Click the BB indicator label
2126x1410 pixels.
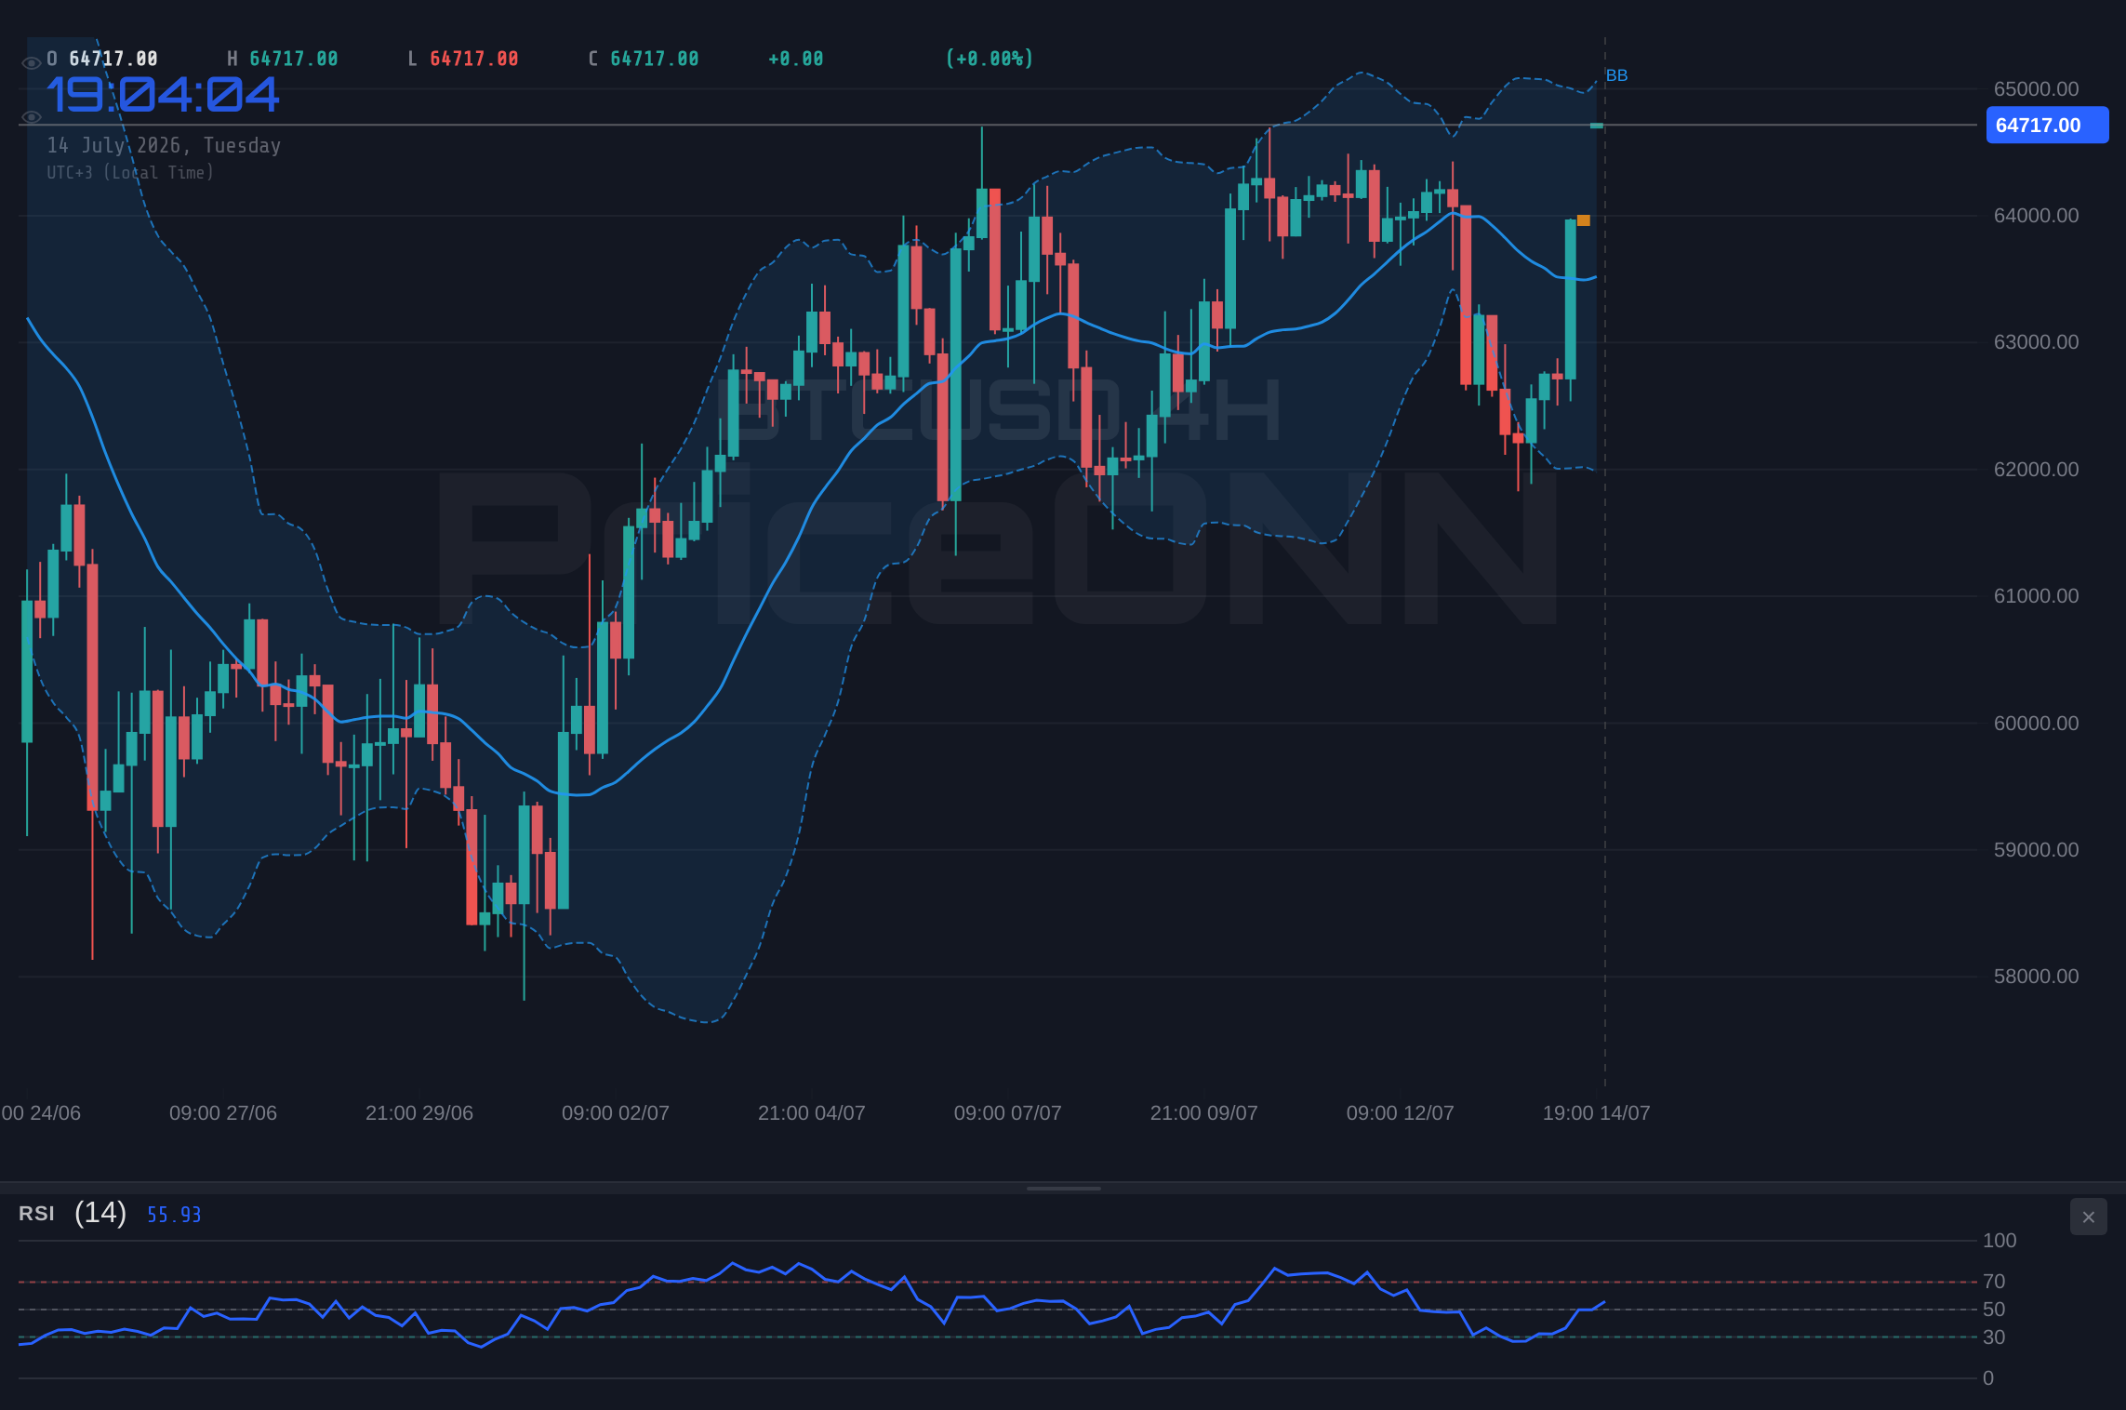click(x=1616, y=75)
